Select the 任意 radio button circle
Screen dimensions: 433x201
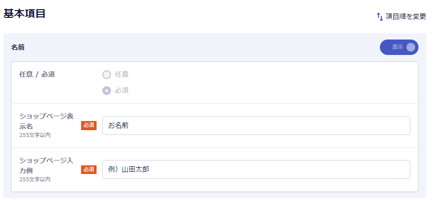pyautogui.click(x=107, y=75)
